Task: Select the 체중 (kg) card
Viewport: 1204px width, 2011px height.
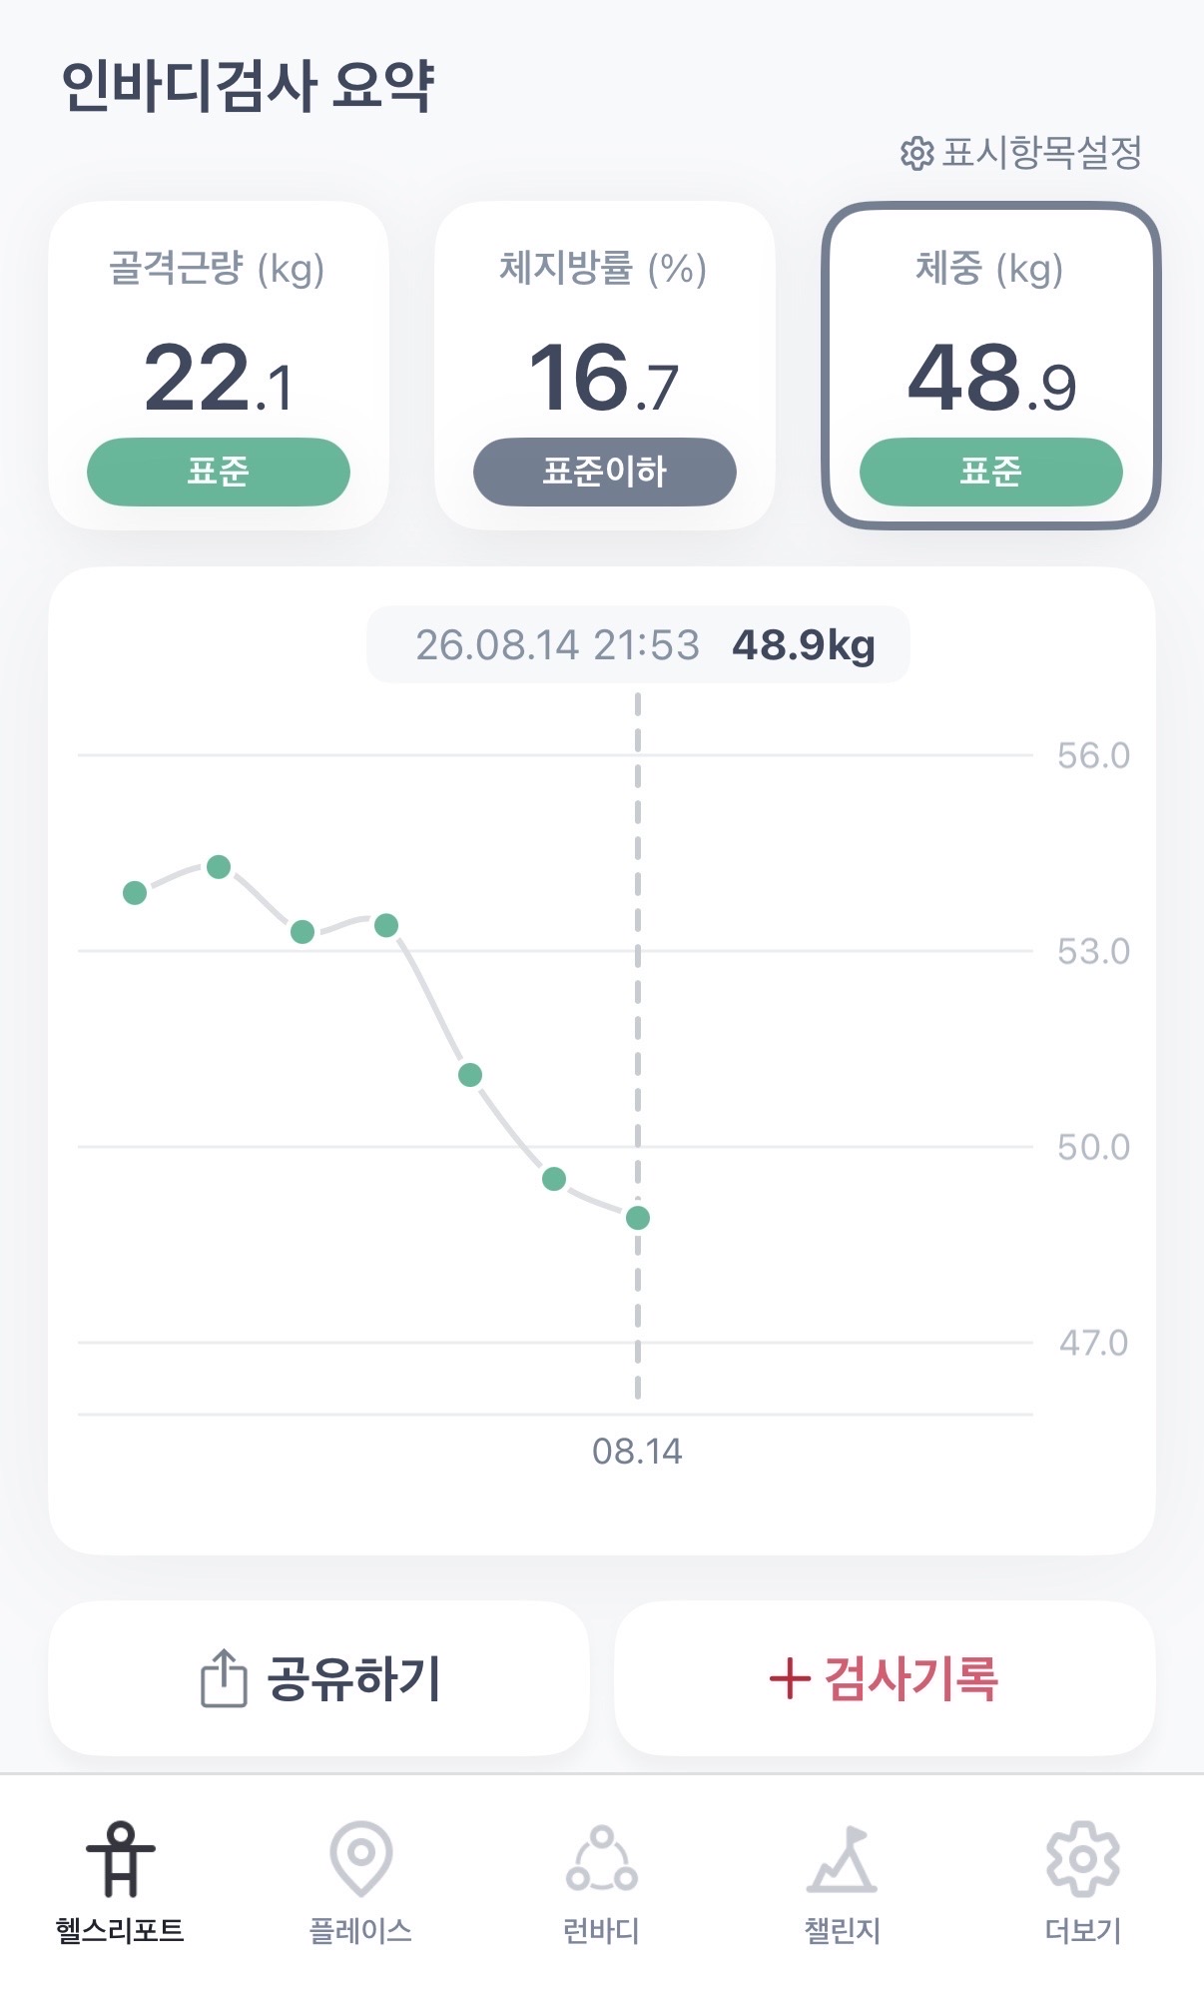Action: 990,366
